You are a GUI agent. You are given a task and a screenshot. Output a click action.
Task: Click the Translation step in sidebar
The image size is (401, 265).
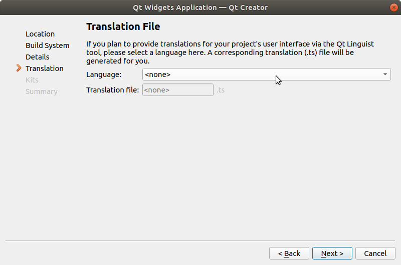[45, 68]
